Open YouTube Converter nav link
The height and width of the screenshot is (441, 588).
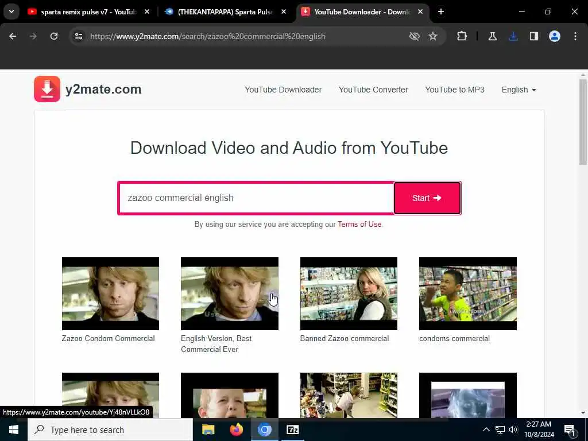(373, 90)
